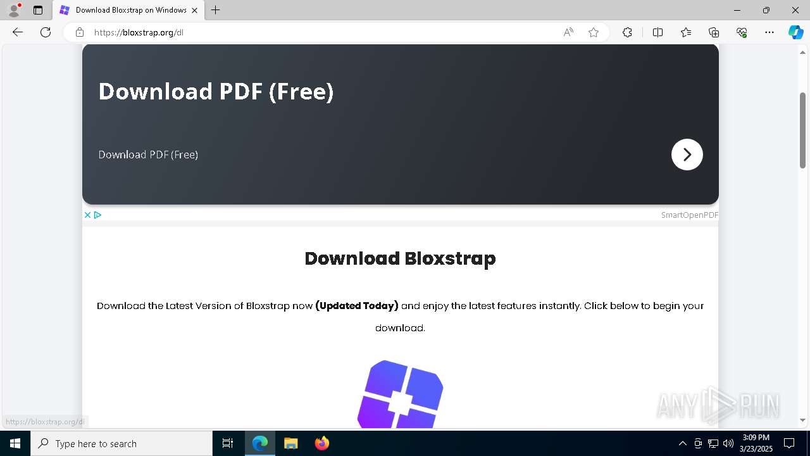Open the volume tray icon

pos(728,443)
